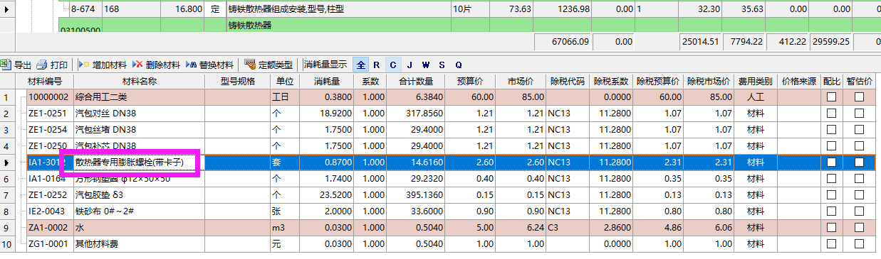881x259 pixels.
Task: Click the 价格来源 column header
Action: point(799,82)
